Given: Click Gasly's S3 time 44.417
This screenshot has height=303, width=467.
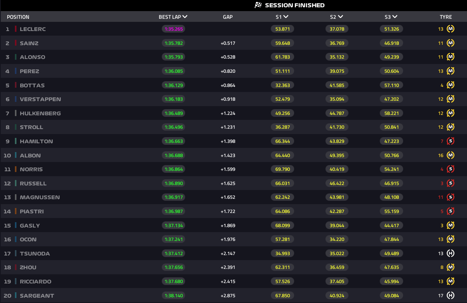Looking at the screenshot, I should 392,226.
